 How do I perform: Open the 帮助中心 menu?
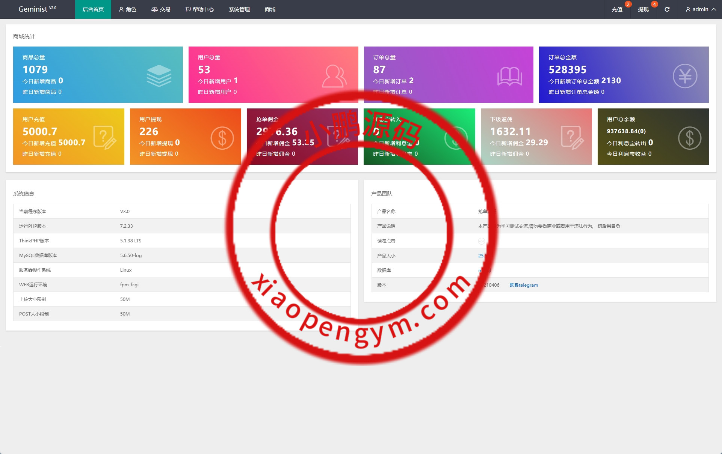[x=199, y=9]
